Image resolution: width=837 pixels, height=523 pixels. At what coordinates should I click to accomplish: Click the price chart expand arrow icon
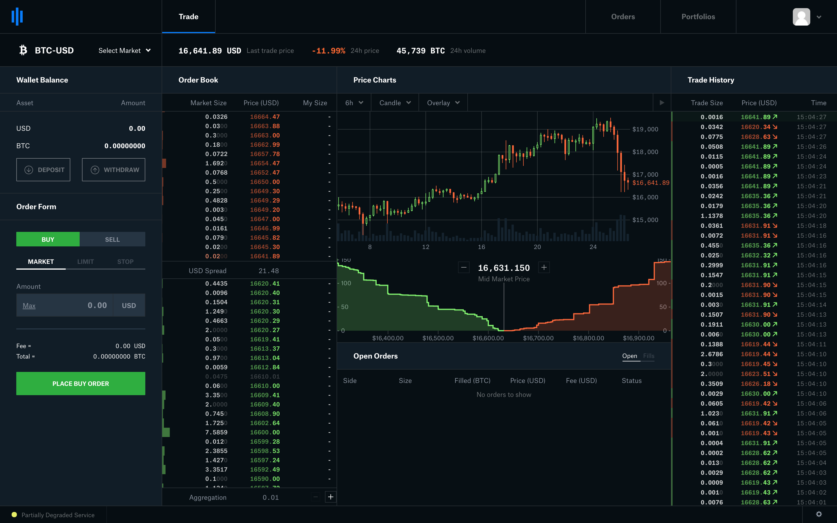pos(662,103)
